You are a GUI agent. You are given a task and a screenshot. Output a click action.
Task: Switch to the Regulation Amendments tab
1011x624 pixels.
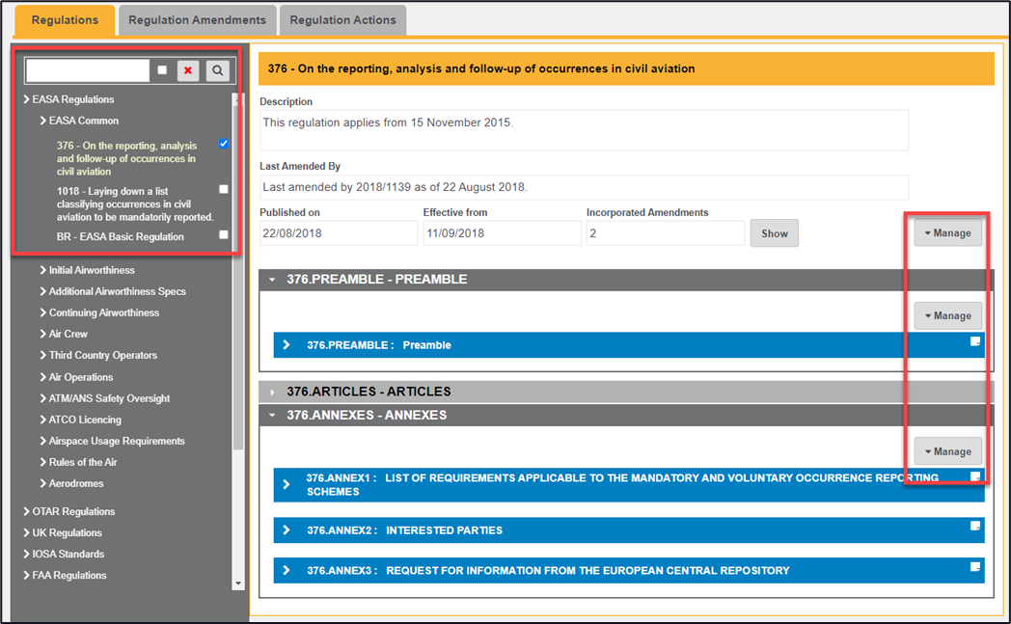(197, 20)
